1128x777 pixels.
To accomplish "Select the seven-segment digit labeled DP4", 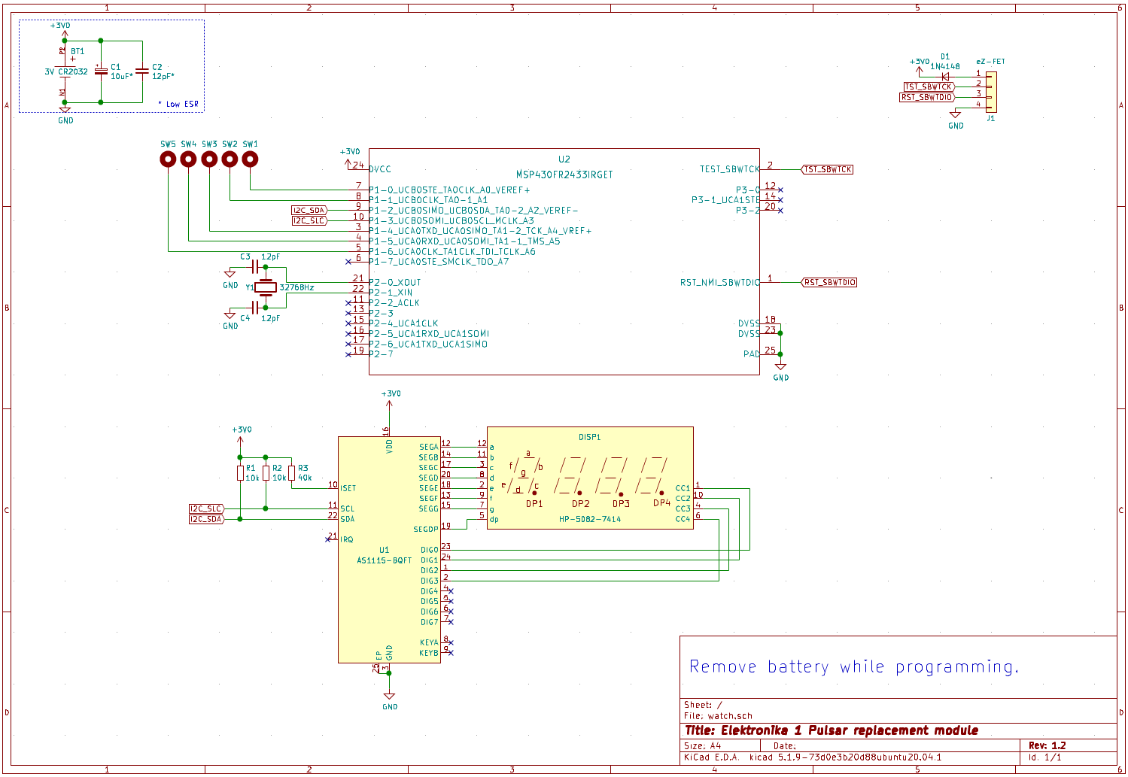I will (x=652, y=476).
